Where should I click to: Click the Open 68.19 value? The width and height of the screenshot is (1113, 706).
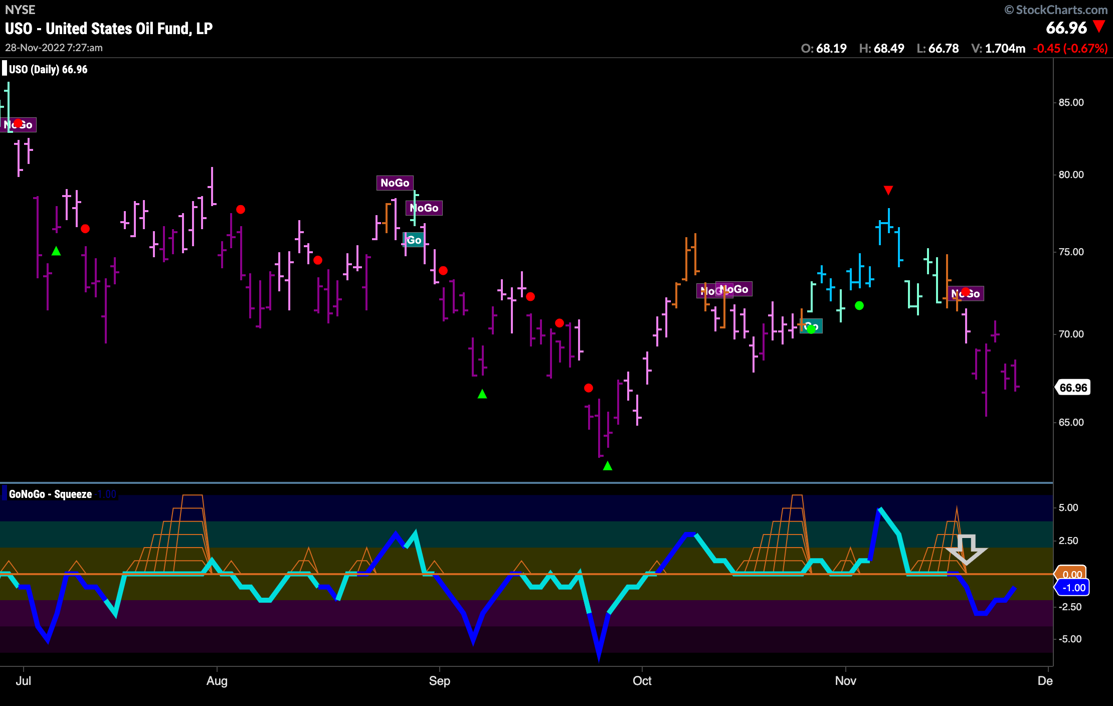coord(824,48)
